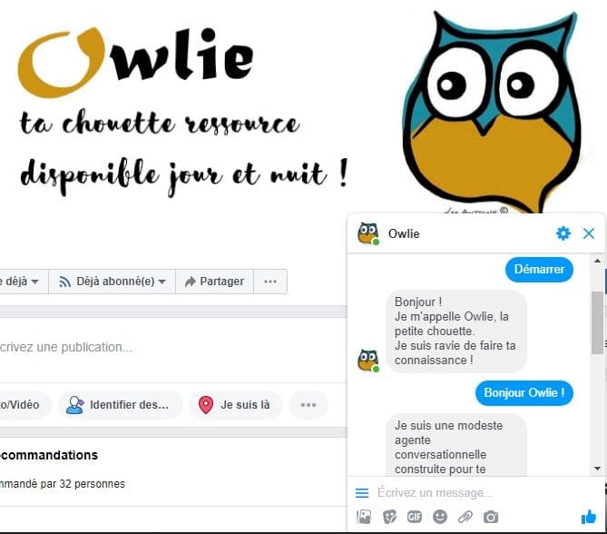Screen dimensions: 607x534
Task: Click 'Identifier des...' tag people button
Action: tap(121, 405)
